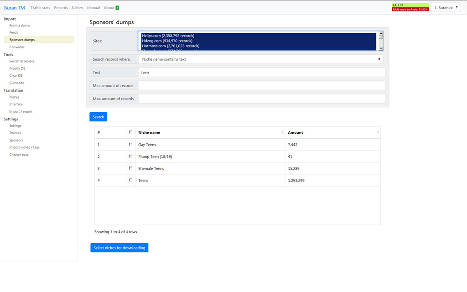This screenshot has height=292, width=467.
Task: Select Hdzog.com in sites list
Action: click(x=259, y=41)
